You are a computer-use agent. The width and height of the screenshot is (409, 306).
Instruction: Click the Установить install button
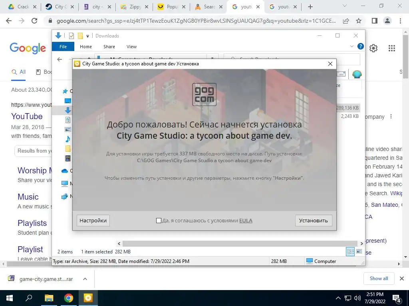coord(314,221)
